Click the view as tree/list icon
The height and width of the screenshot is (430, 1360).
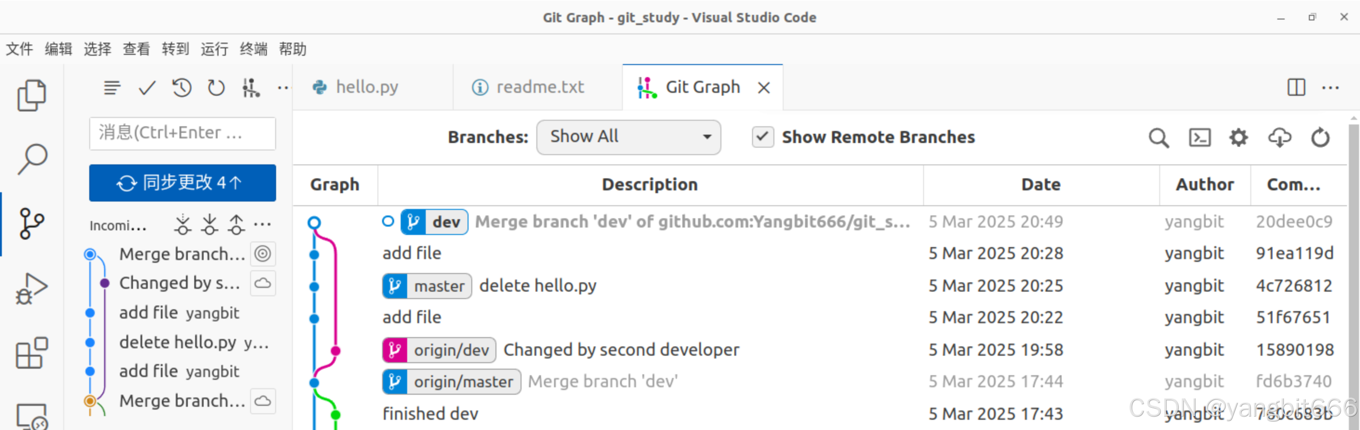pyautogui.click(x=112, y=88)
